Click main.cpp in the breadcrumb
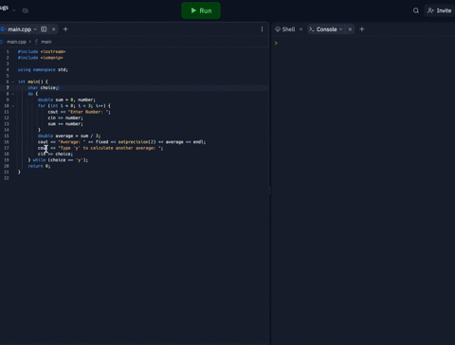This screenshot has height=345, width=455. pos(16,42)
